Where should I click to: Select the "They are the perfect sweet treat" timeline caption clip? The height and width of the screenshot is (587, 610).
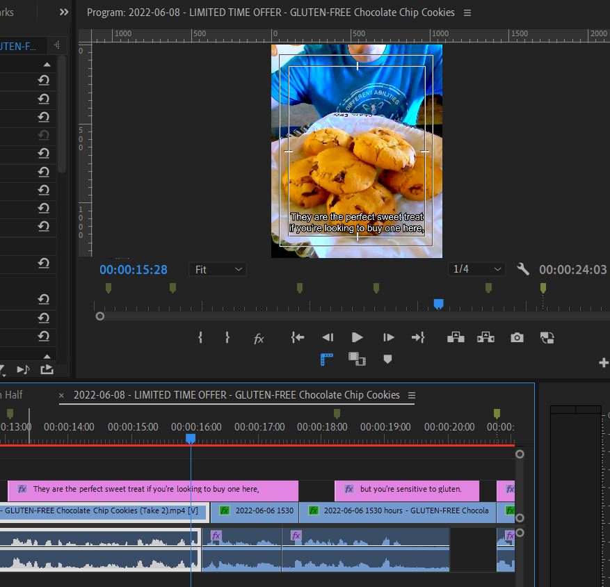click(153, 491)
